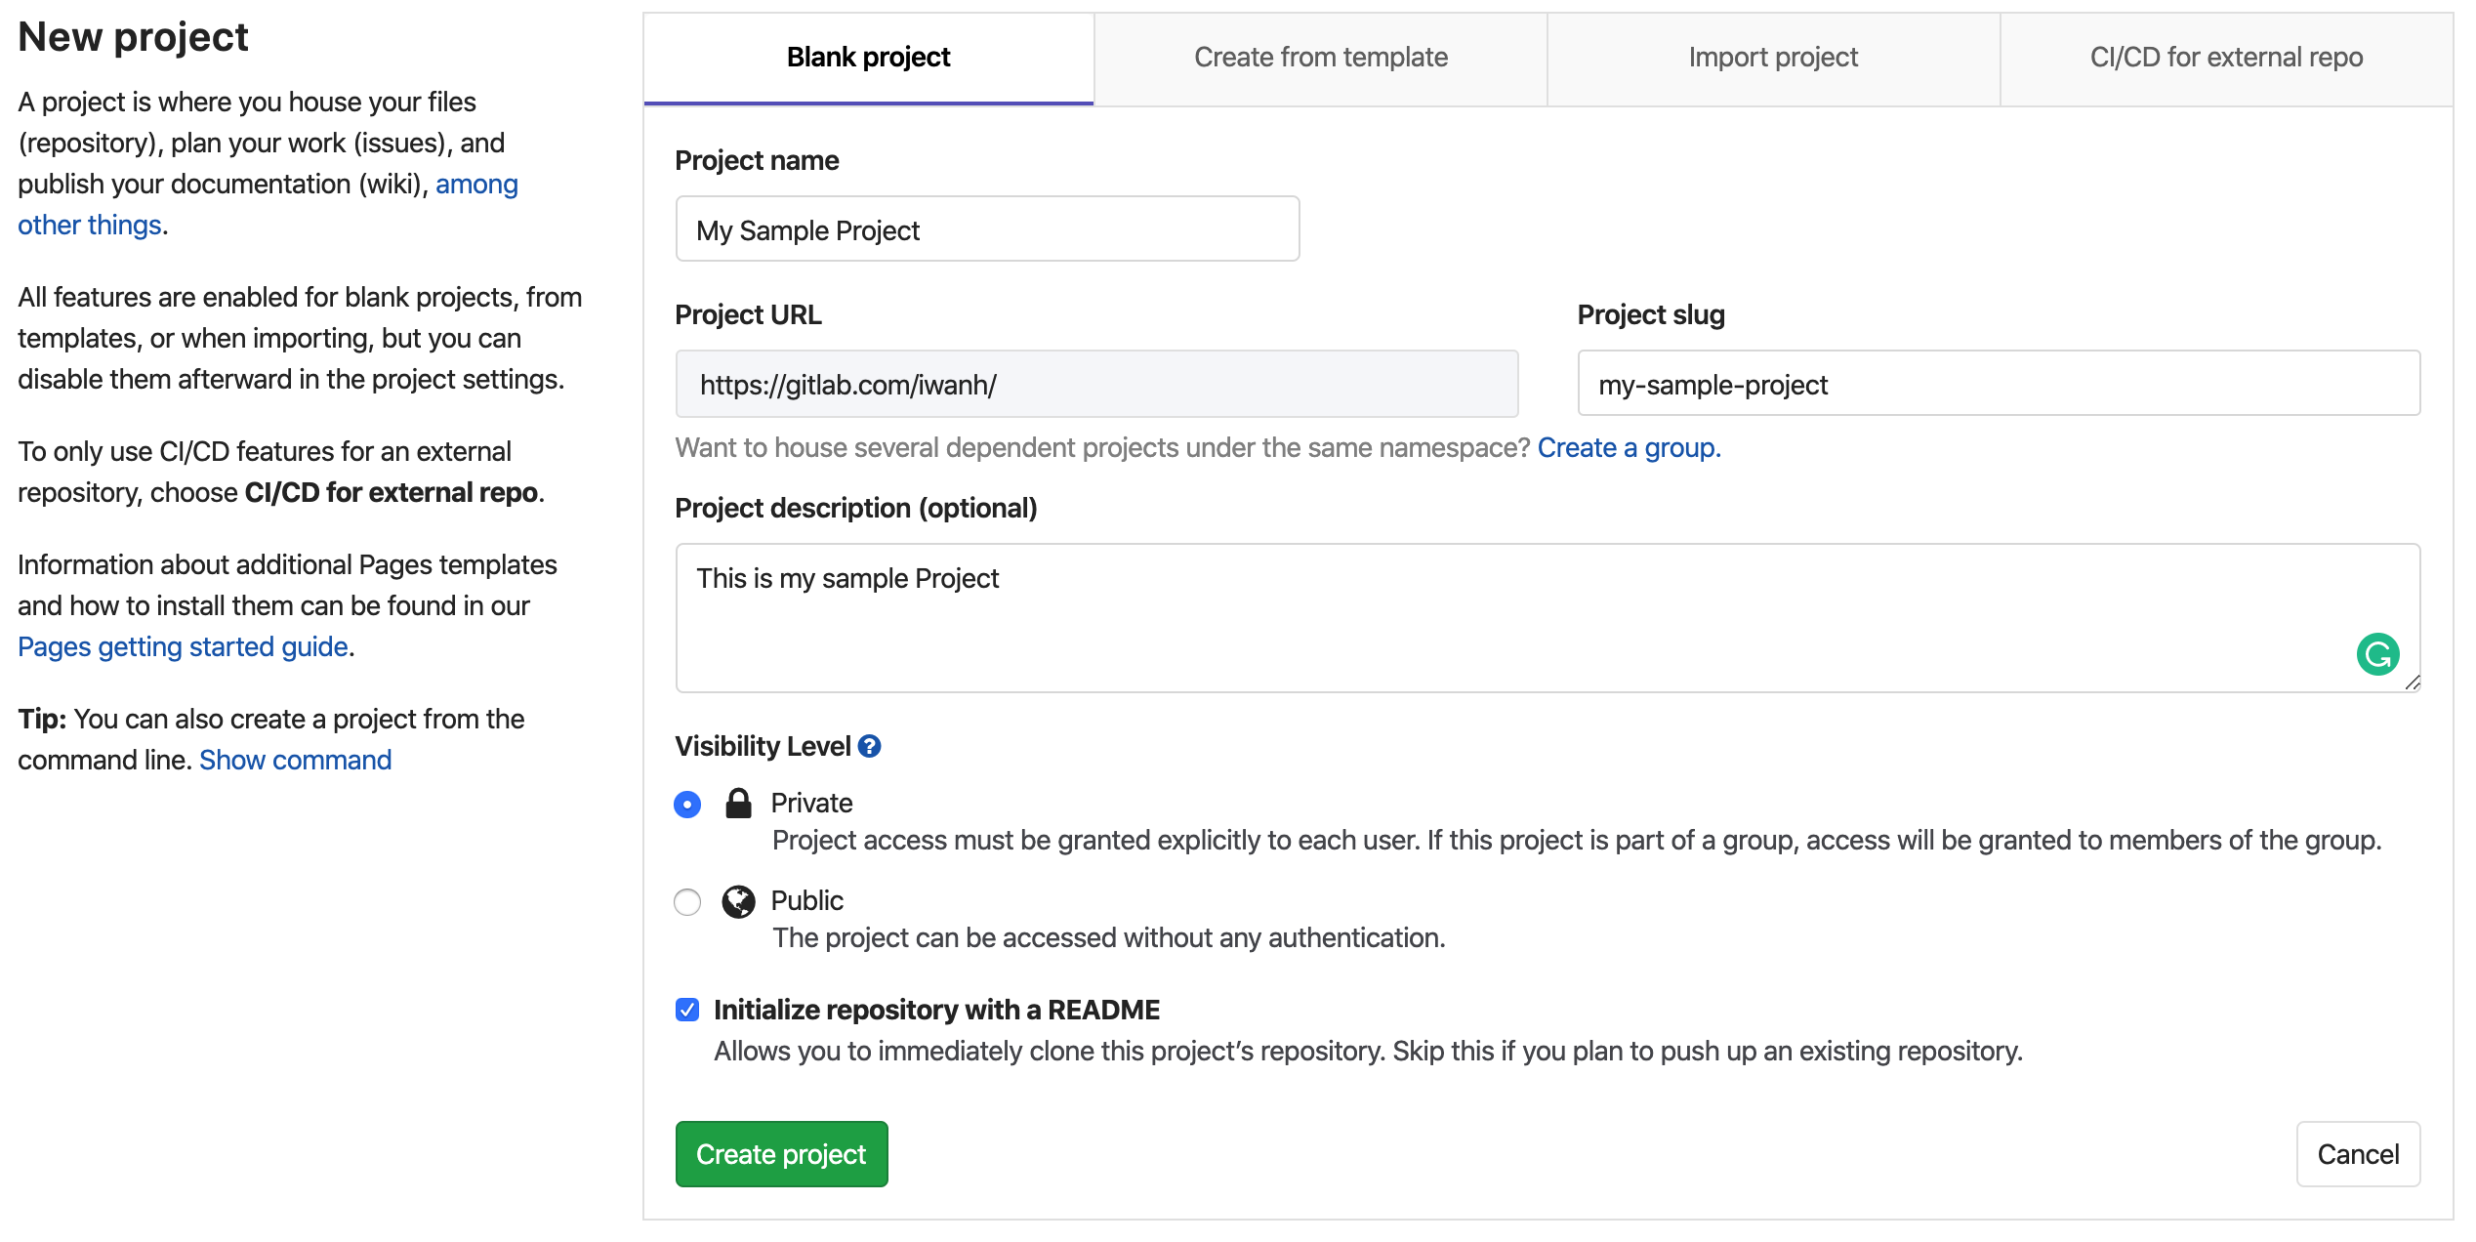Switch to the Create from template tab

click(x=1320, y=58)
